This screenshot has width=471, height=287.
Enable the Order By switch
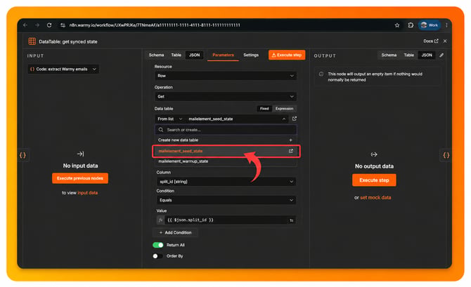(x=157, y=256)
